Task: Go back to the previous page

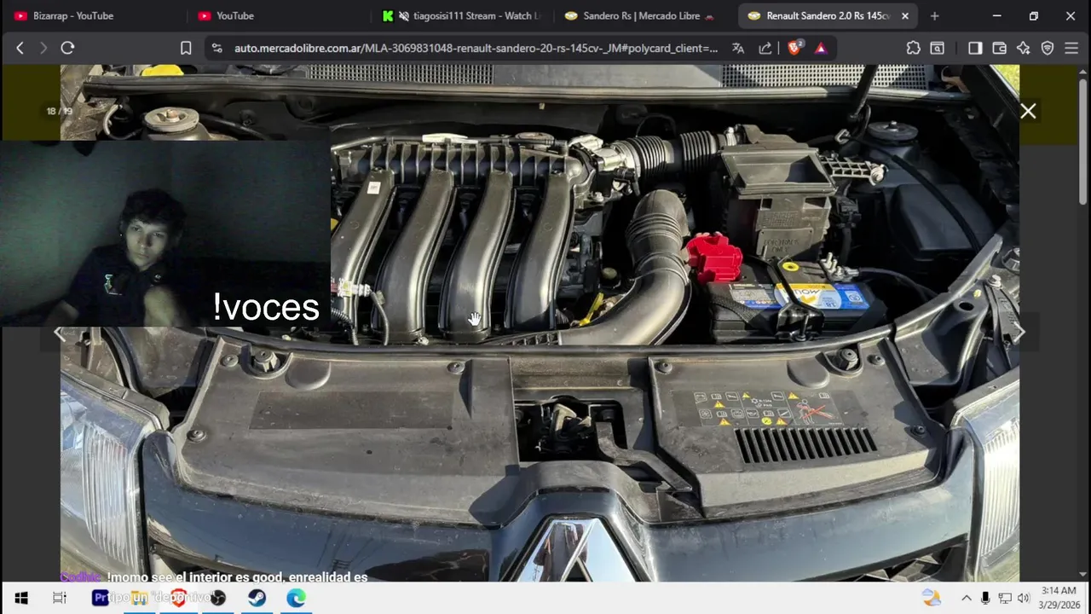Action: click(20, 49)
